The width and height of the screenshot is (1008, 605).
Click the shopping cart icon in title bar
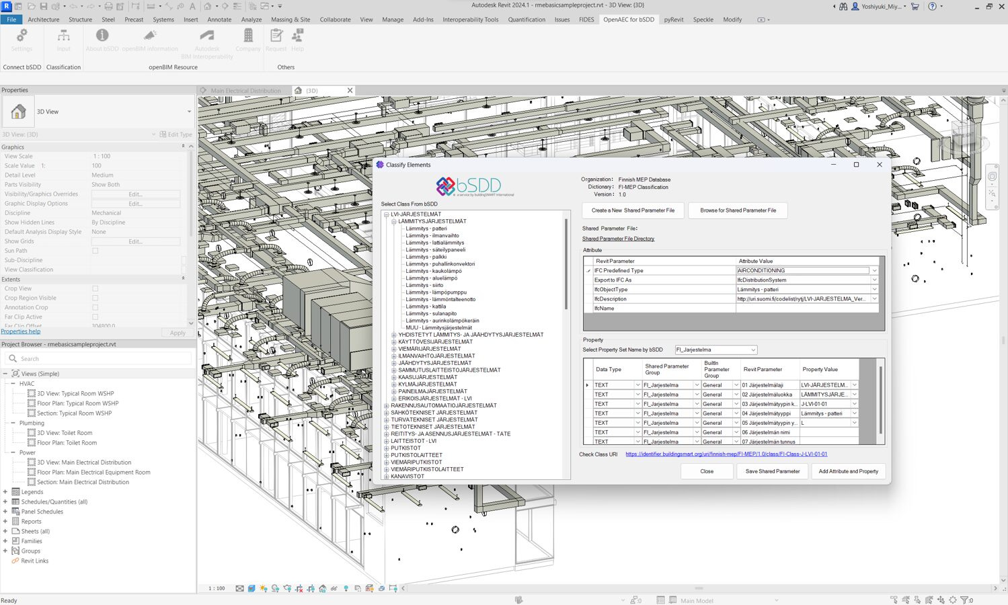(915, 6)
